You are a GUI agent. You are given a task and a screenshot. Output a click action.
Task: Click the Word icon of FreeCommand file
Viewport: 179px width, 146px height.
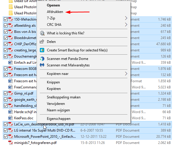click(x=11, y=87)
